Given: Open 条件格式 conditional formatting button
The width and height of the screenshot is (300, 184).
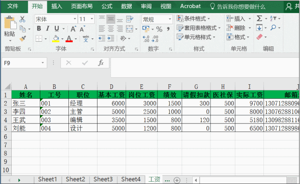Looking at the screenshot, I should 193,19.
